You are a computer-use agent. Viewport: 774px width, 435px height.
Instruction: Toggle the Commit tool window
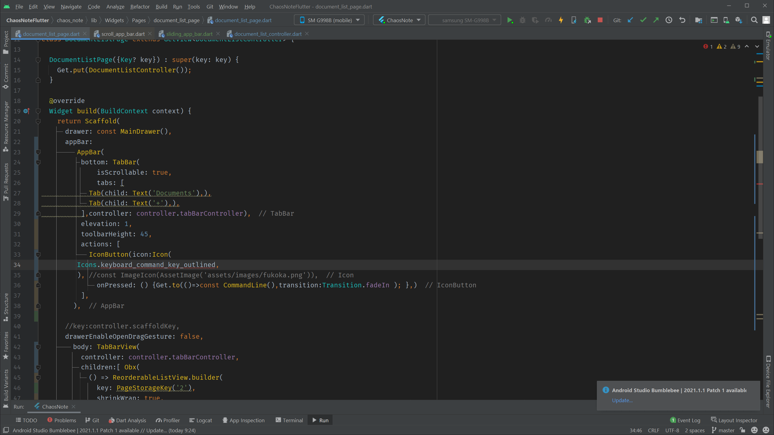point(5,70)
